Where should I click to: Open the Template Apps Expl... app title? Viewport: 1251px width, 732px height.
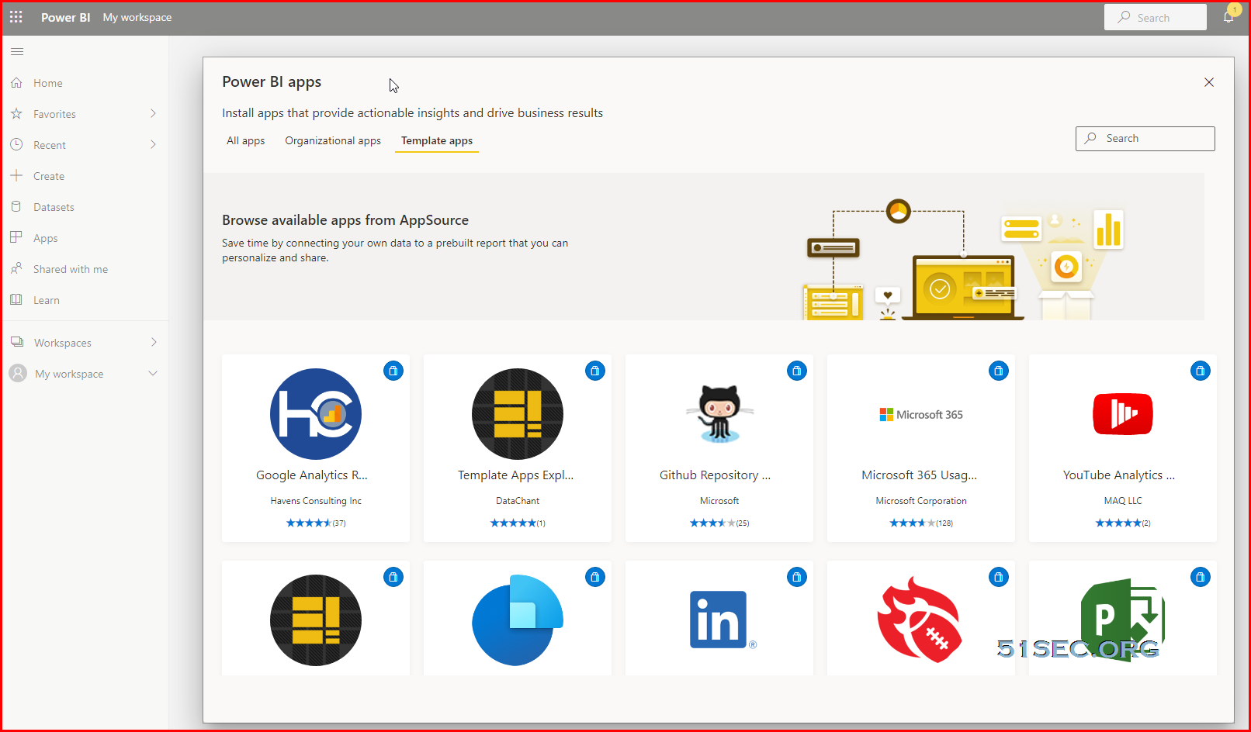coord(516,475)
